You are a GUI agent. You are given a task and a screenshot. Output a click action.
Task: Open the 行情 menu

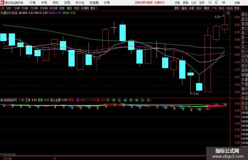[x=33, y=3]
